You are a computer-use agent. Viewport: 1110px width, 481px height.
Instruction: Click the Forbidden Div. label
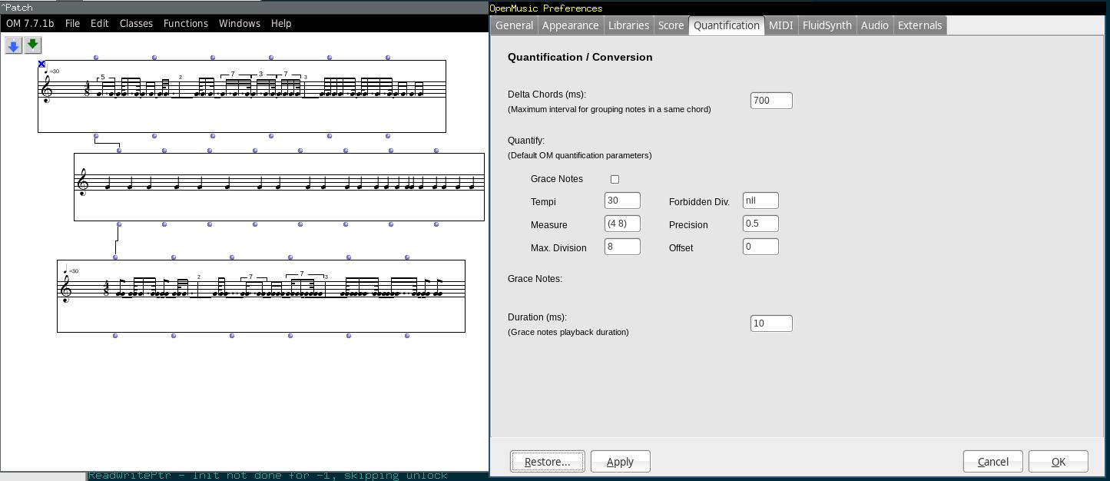699,202
